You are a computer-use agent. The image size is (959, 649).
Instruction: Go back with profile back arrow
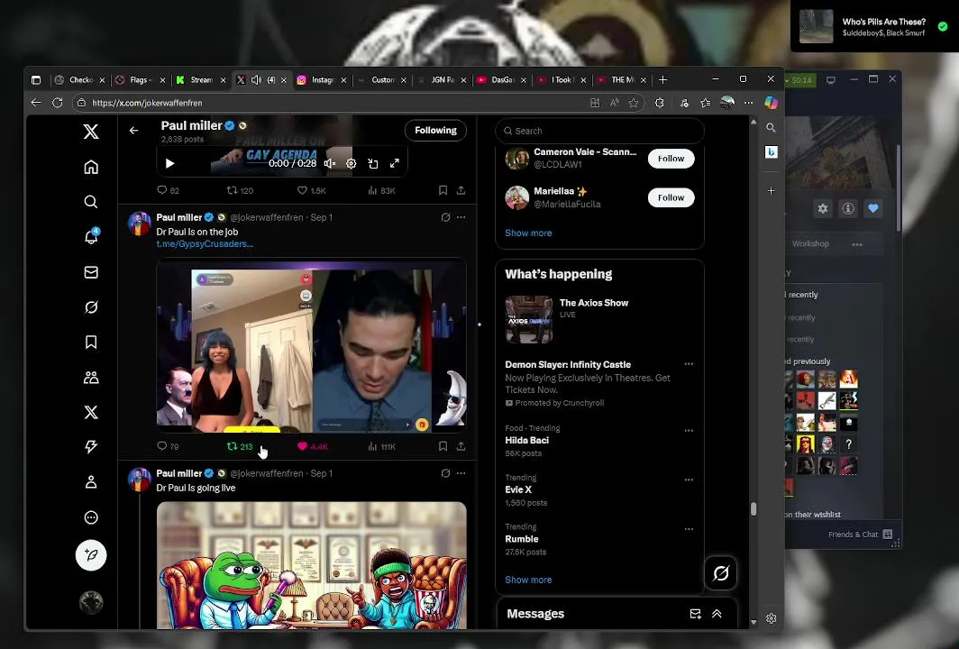click(134, 131)
